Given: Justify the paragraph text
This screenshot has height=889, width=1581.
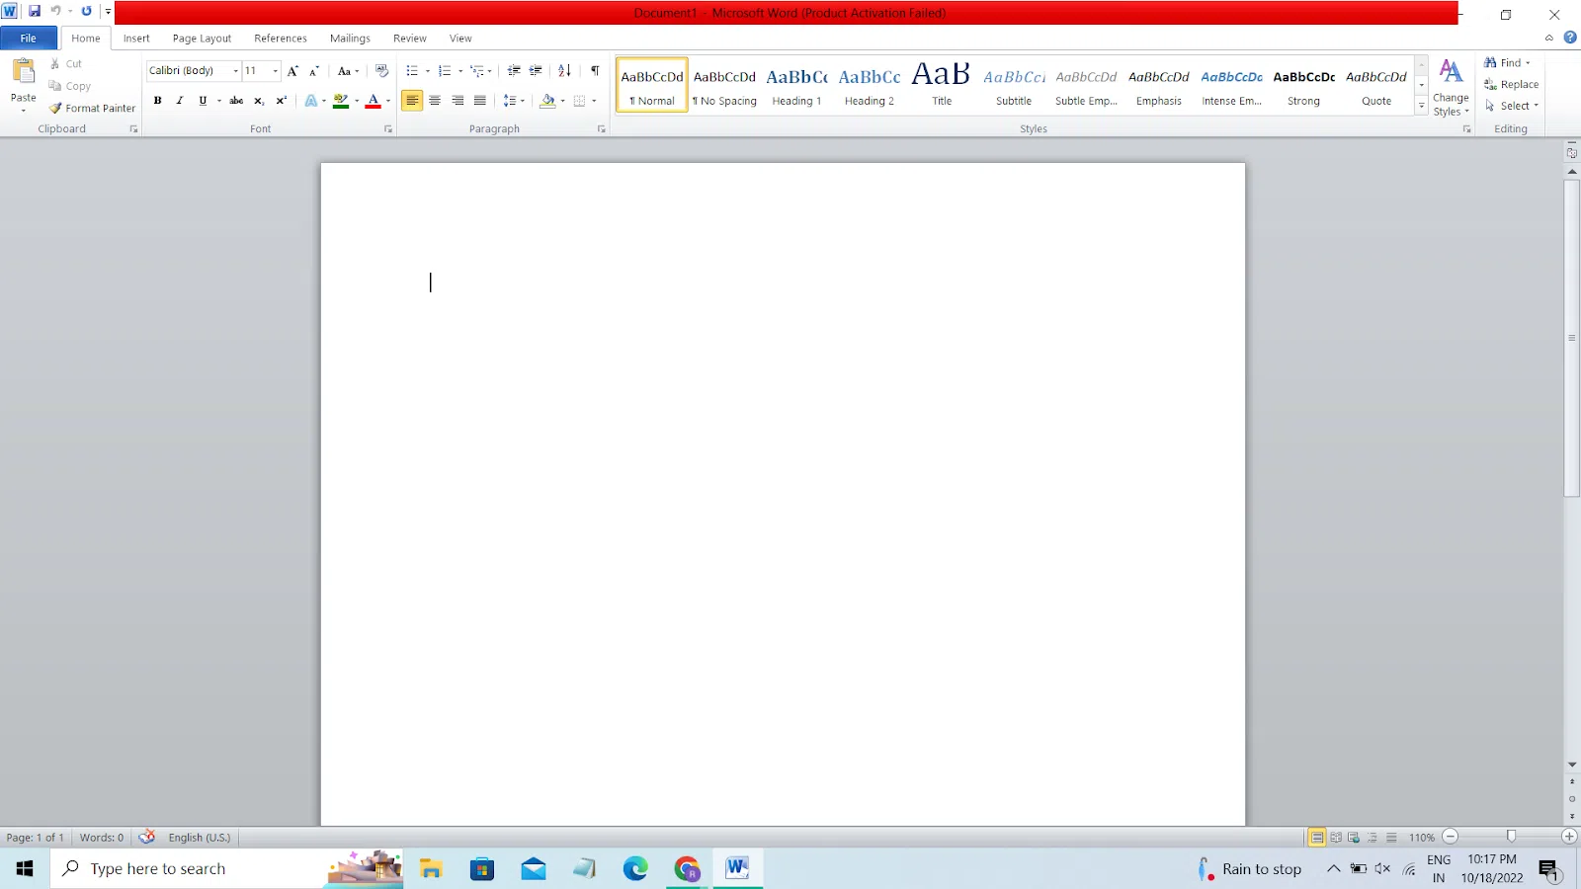Looking at the screenshot, I should click(x=480, y=101).
